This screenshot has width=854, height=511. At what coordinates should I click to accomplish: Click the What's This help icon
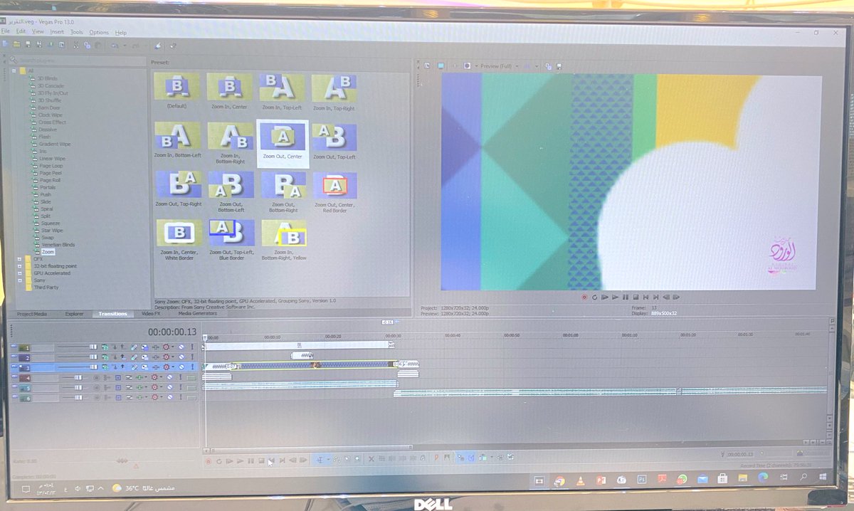pyautogui.click(x=172, y=46)
